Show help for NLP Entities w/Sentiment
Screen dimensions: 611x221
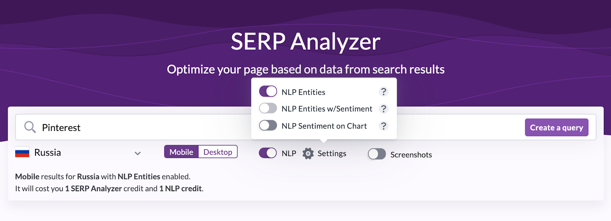383,109
